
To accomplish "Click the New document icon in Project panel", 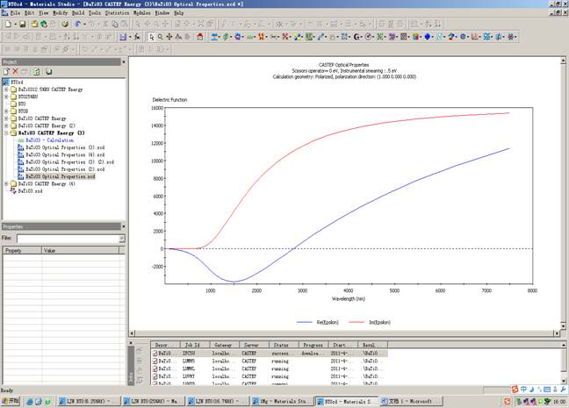I will point(6,71).
